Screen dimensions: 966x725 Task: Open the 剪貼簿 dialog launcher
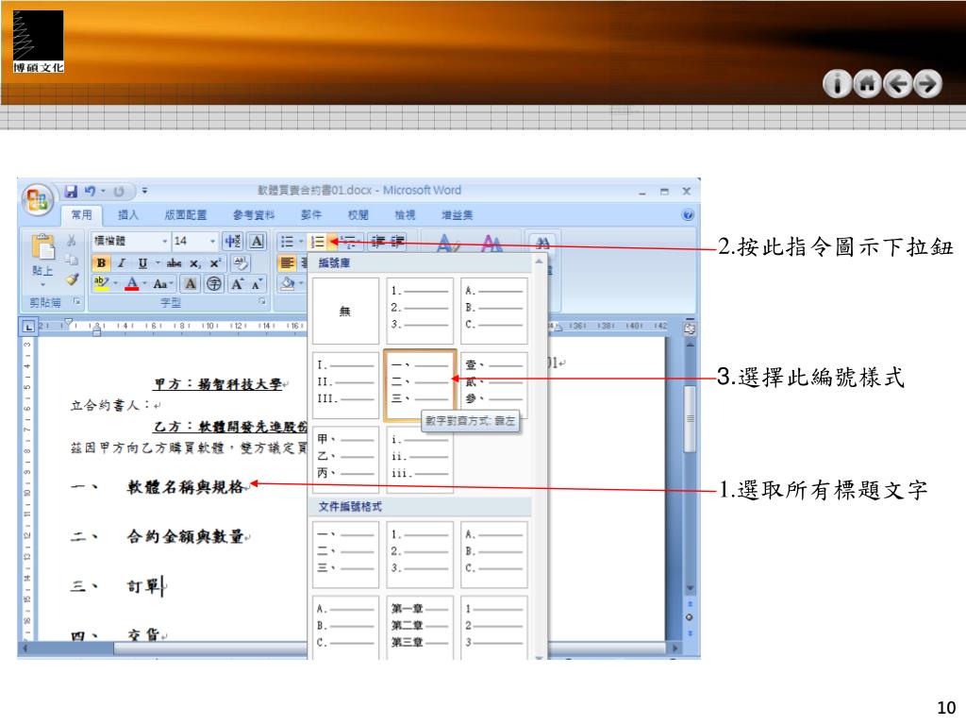77,301
